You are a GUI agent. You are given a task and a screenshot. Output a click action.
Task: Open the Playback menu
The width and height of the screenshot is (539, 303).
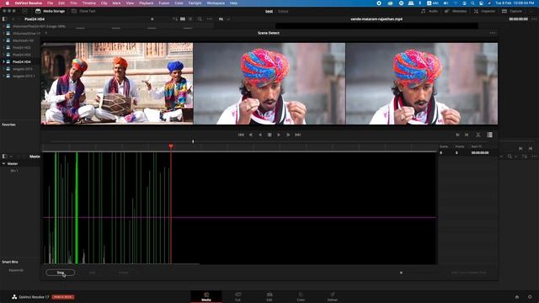[147, 3]
